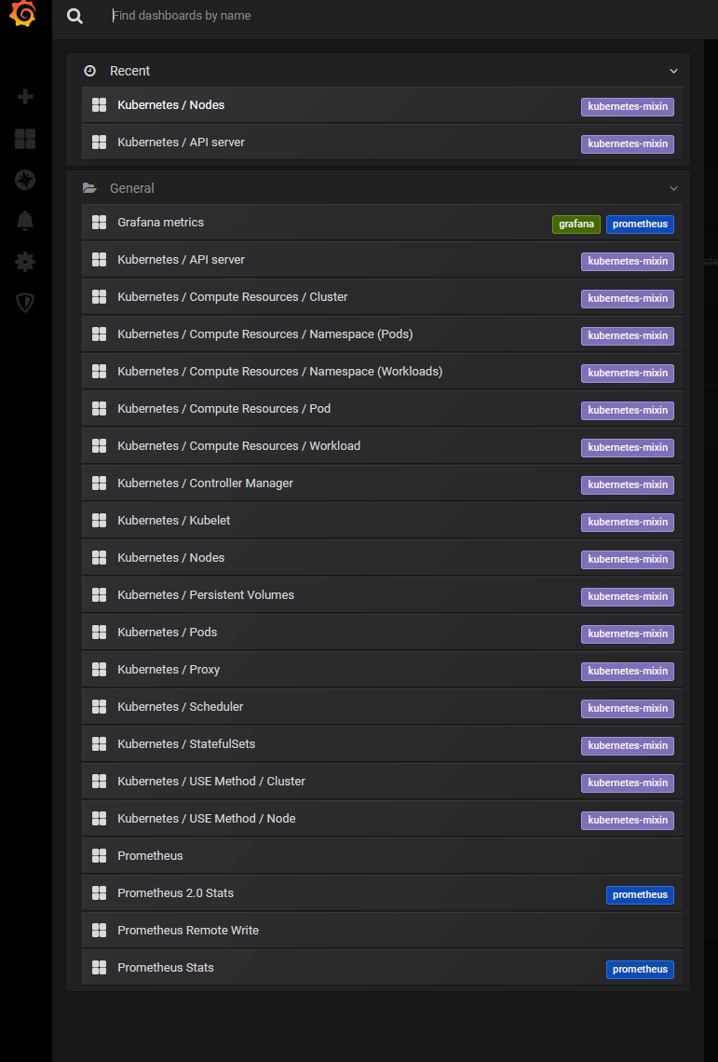
Task: Click the search magnifier icon
Action: [75, 16]
